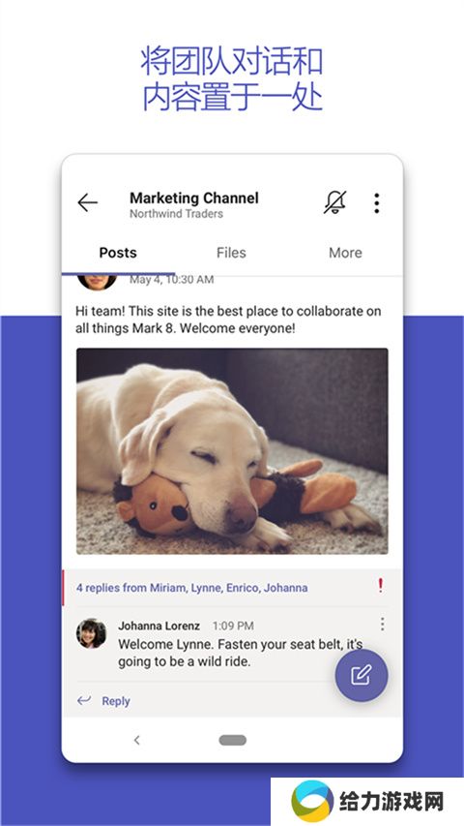Viewport: 464px width, 826px height.
Task: Compose a new post with pencil button
Action: [362, 675]
